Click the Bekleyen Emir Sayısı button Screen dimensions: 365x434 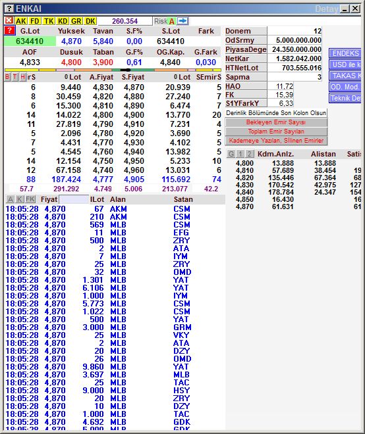pyautogui.click(x=276, y=122)
